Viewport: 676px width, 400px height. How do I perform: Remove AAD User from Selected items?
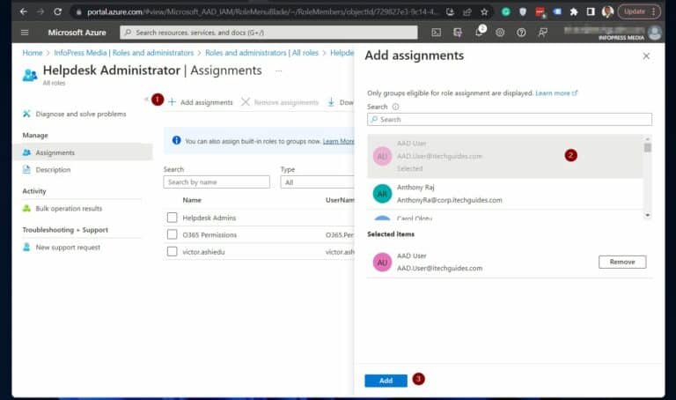tap(622, 262)
